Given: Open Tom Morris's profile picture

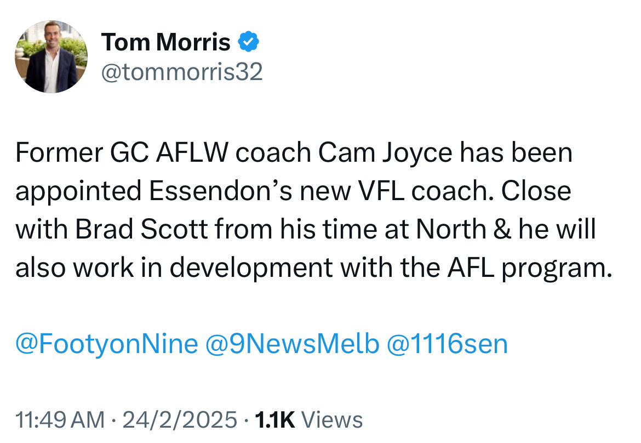Looking at the screenshot, I should 51,57.
